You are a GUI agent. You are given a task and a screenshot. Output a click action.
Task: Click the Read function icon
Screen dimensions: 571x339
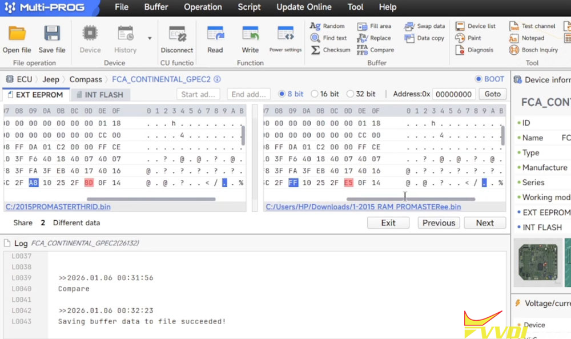click(215, 34)
